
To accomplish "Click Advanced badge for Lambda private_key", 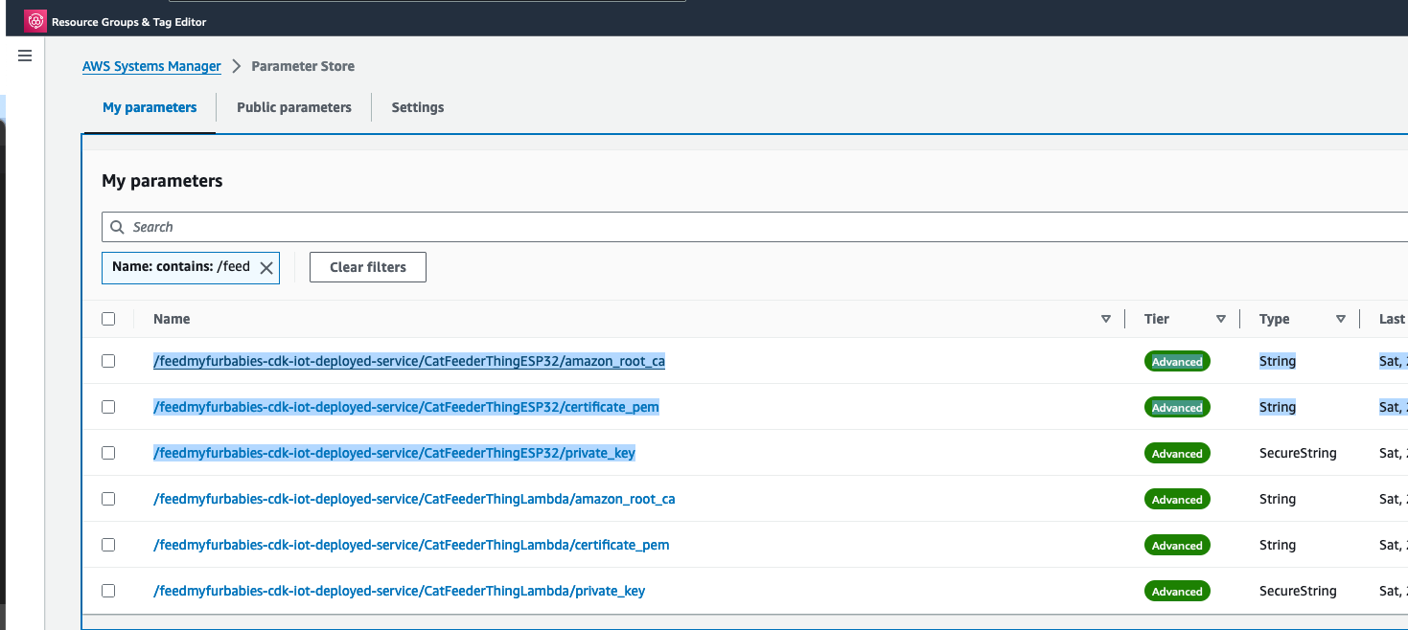I will coord(1177,591).
